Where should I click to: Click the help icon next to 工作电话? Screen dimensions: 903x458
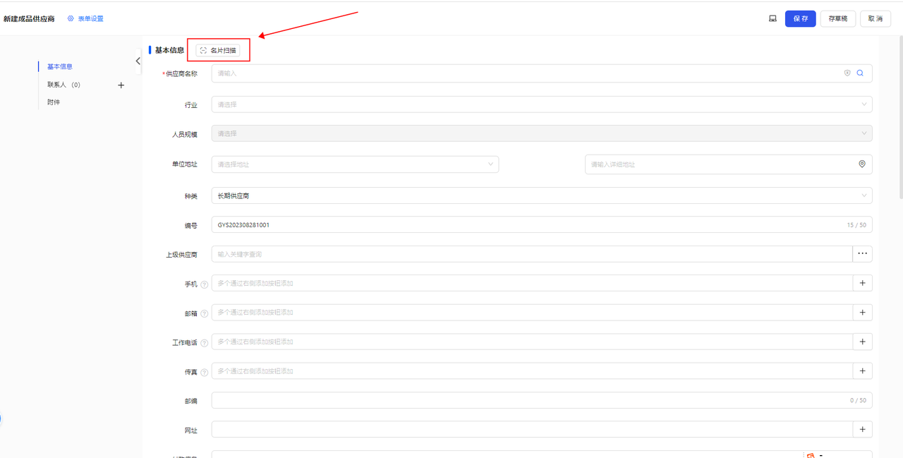point(205,343)
